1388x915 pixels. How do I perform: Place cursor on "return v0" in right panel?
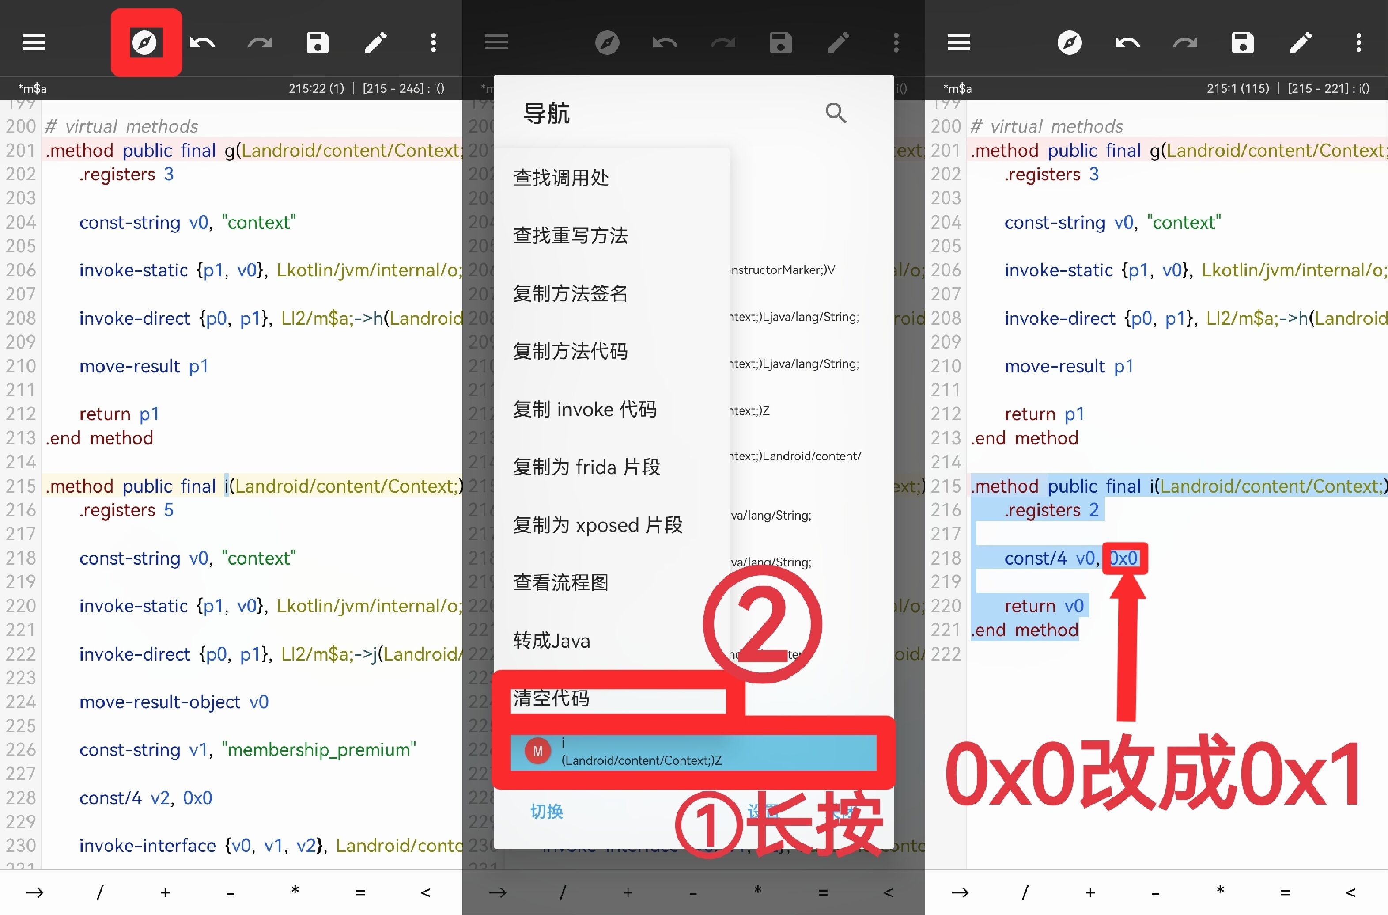point(1044,606)
